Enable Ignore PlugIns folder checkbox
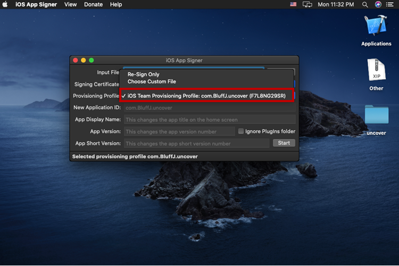This screenshot has width=399, height=266. [x=240, y=131]
